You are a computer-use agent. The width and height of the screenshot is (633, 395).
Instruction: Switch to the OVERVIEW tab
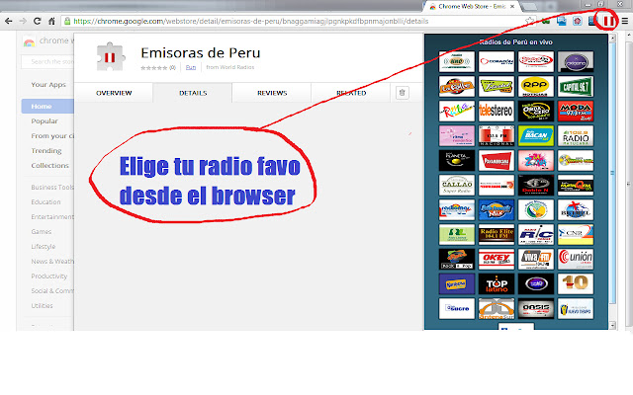point(114,93)
